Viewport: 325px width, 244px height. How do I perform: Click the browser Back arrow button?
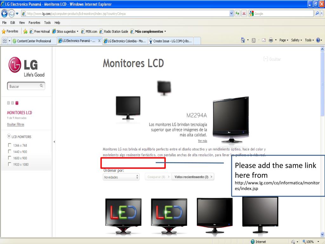pyautogui.click(x=4, y=14)
